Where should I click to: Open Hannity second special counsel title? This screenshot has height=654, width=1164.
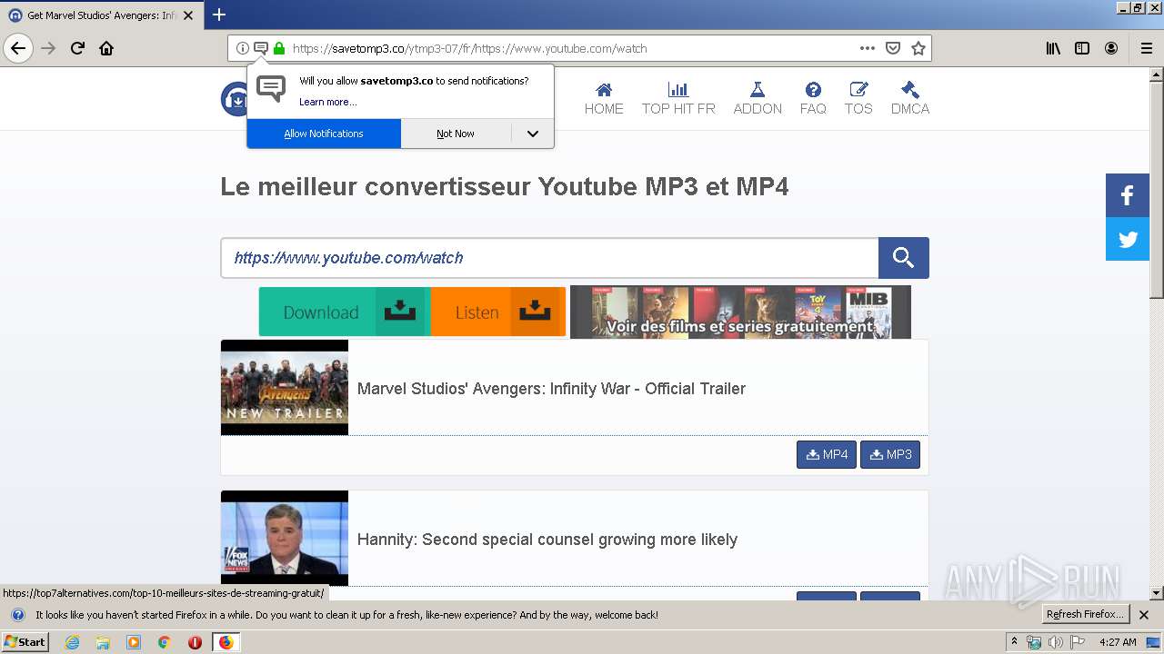[547, 540]
